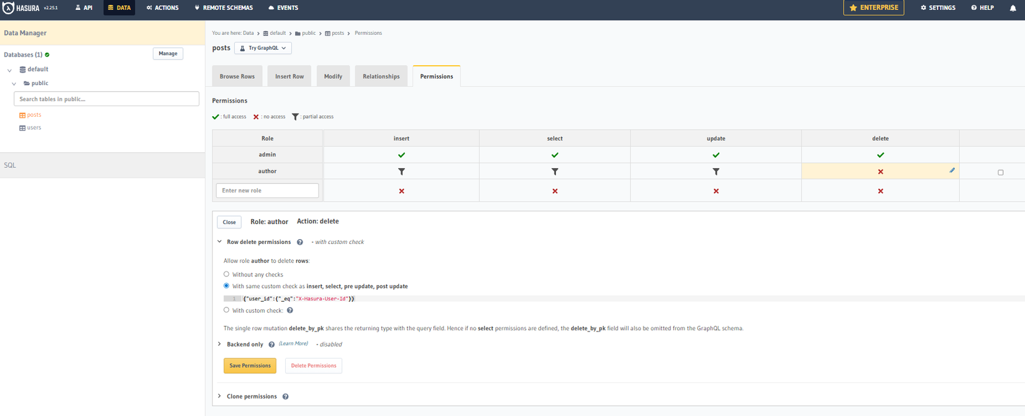Click the Manage databases button

pos(168,53)
